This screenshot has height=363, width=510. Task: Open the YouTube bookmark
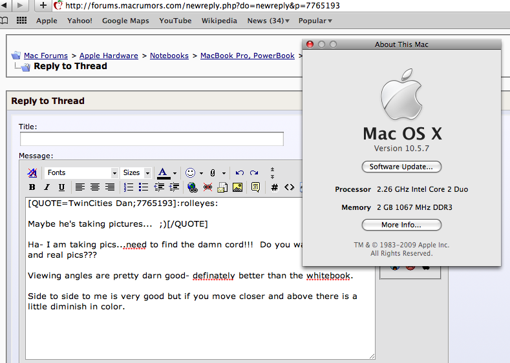click(x=175, y=21)
